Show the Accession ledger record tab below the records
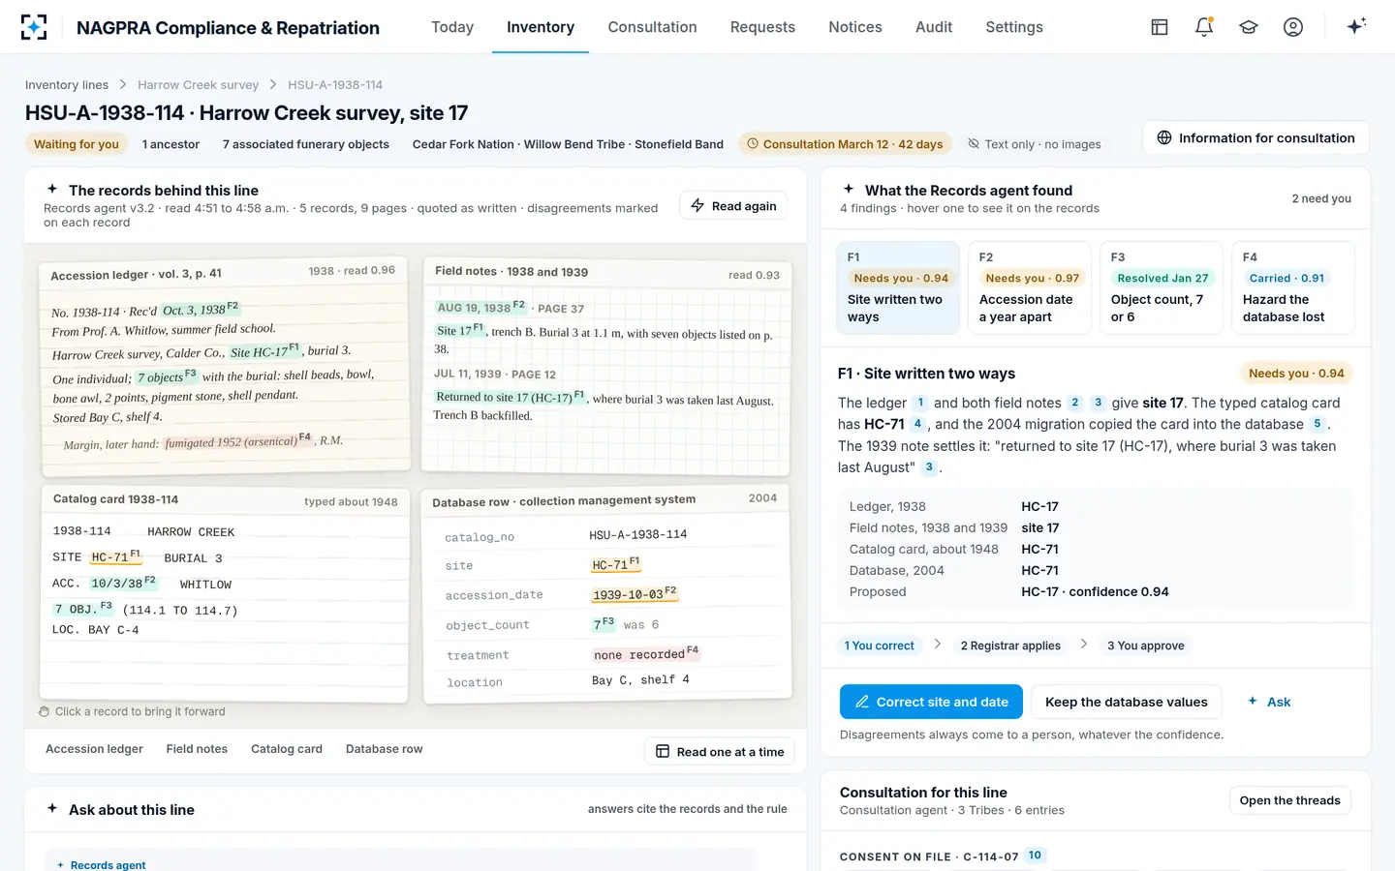Screen dimensions: 1395x871 click(x=94, y=749)
